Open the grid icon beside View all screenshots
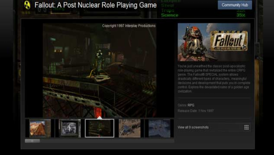Screen dimensions: 274x155 point(246,127)
